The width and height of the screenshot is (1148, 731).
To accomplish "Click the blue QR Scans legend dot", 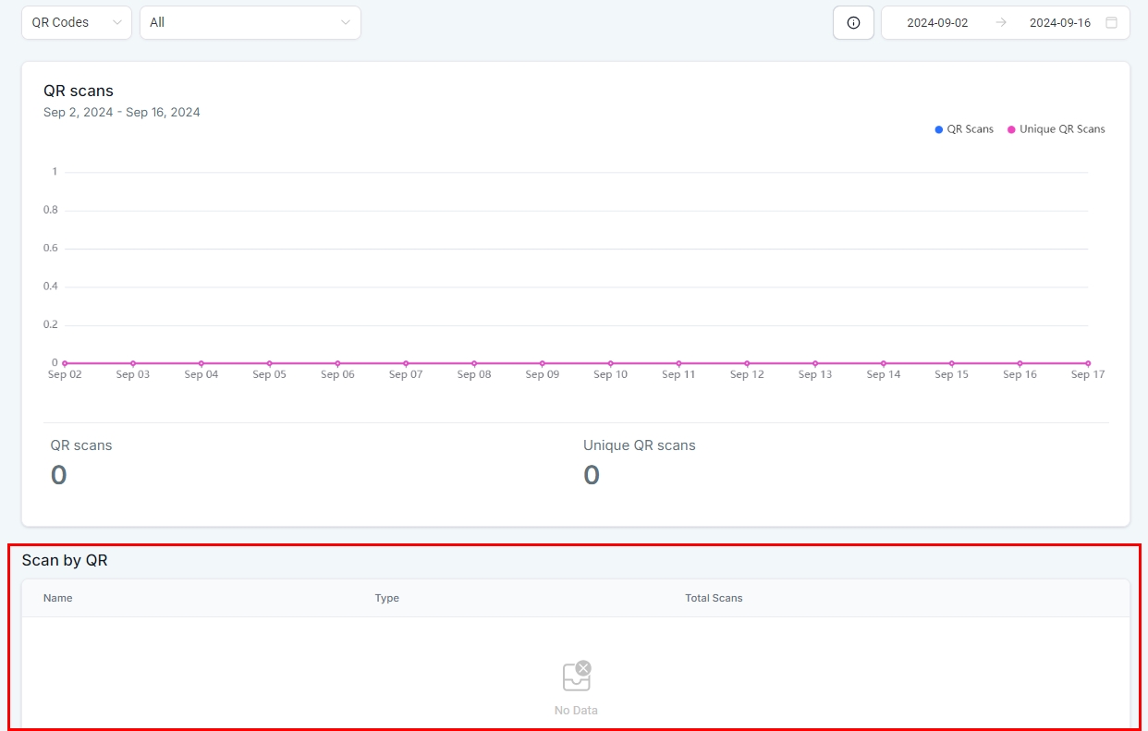I will (x=939, y=129).
